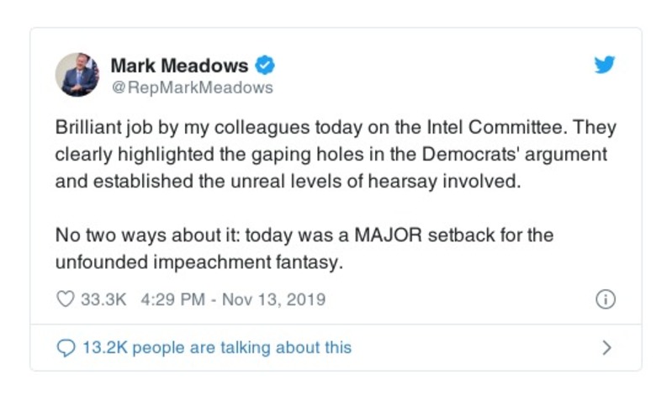This screenshot has height=412, width=672.
Task: Open the Mark Meadows display name link
Action: tap(180, 66)
